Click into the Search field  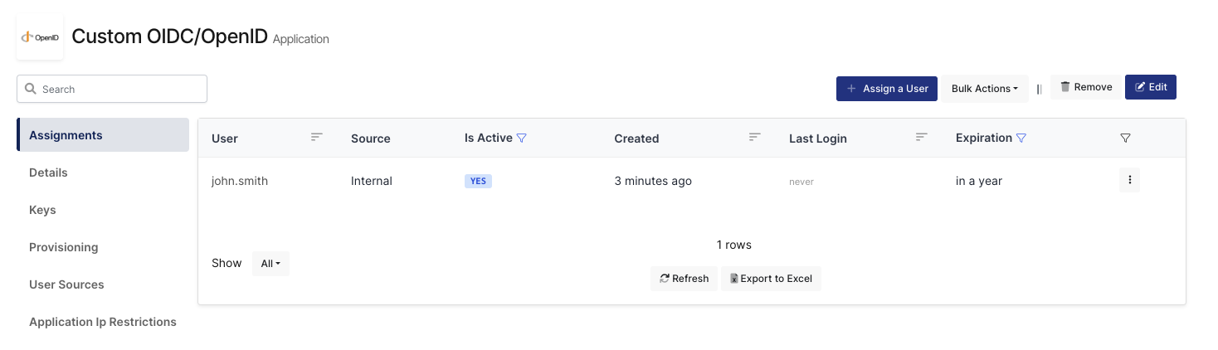[x=112, y=89]
